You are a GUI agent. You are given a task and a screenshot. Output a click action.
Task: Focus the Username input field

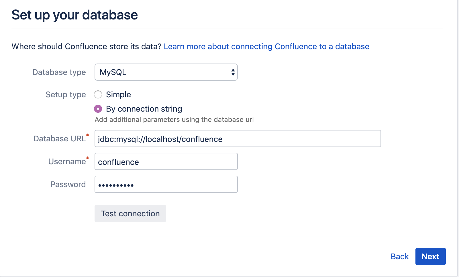pos(166,162)
